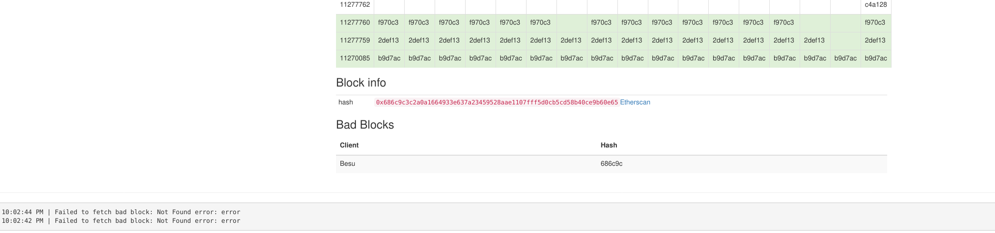Click the 'hash' label in Block info

tap(346, 102)
